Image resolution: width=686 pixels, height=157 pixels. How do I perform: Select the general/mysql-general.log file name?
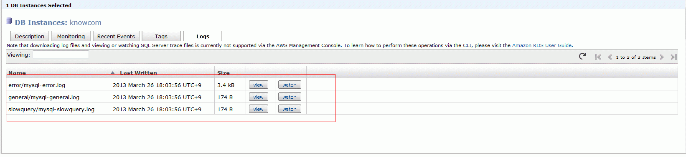click(x=44, y=97)
